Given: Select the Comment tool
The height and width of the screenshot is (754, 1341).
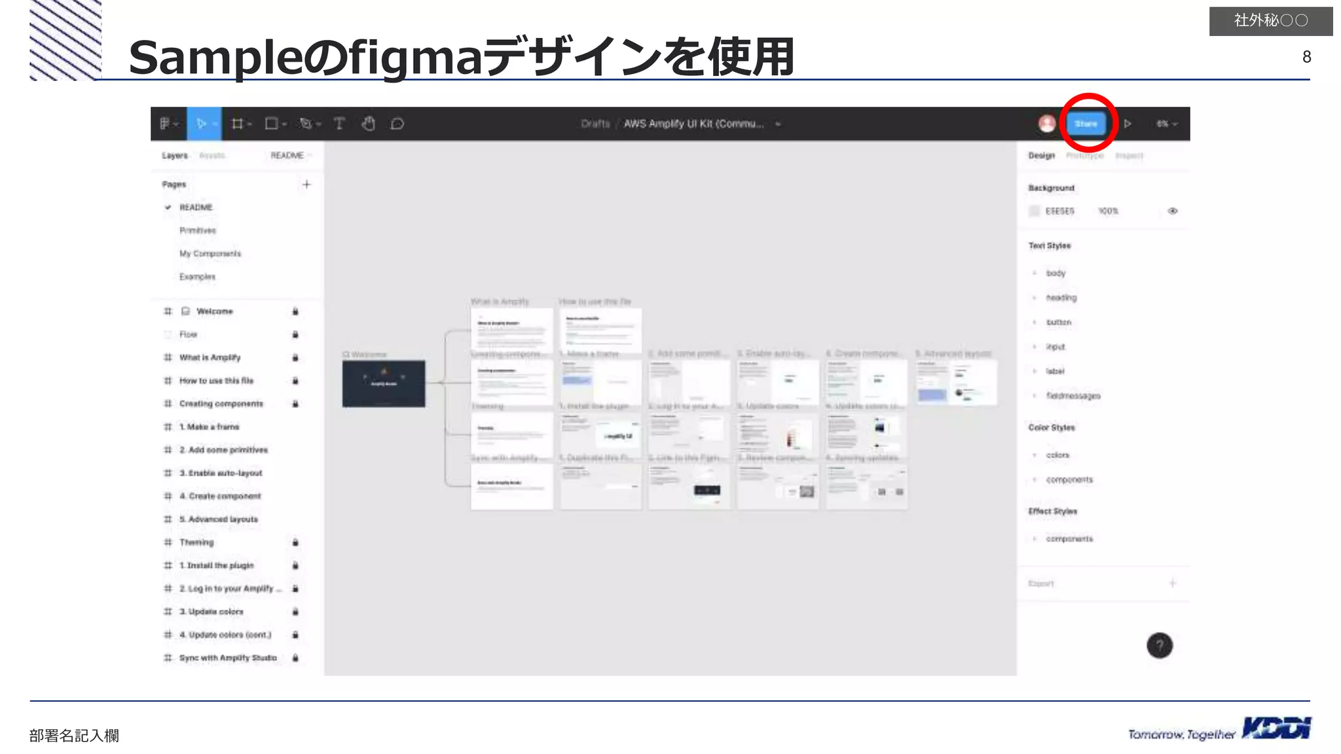Looking at the screenshot, I should click(x=397, y=124).
